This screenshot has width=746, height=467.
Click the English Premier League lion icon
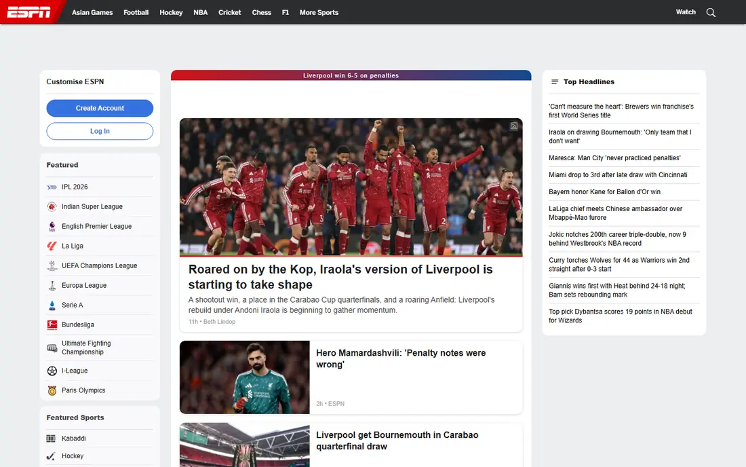pyautogui.click(x=52, y=227)
